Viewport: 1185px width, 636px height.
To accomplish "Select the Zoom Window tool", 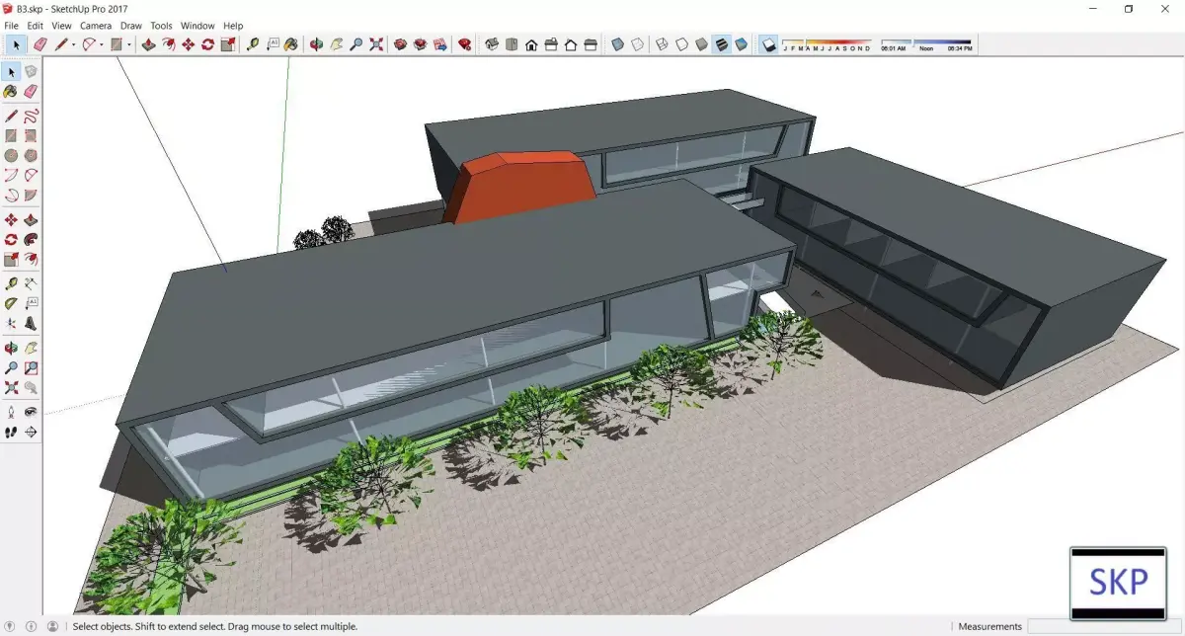I will 31,368.
